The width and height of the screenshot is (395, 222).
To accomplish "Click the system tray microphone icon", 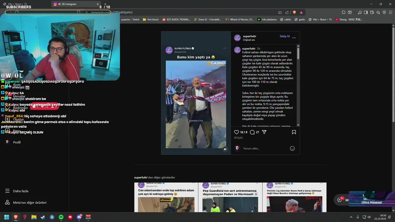I will pyautogui.click(x=358, y=217).
